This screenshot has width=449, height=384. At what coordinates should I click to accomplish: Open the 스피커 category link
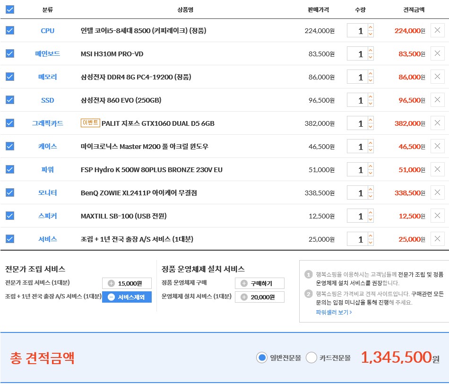point(48,216)
